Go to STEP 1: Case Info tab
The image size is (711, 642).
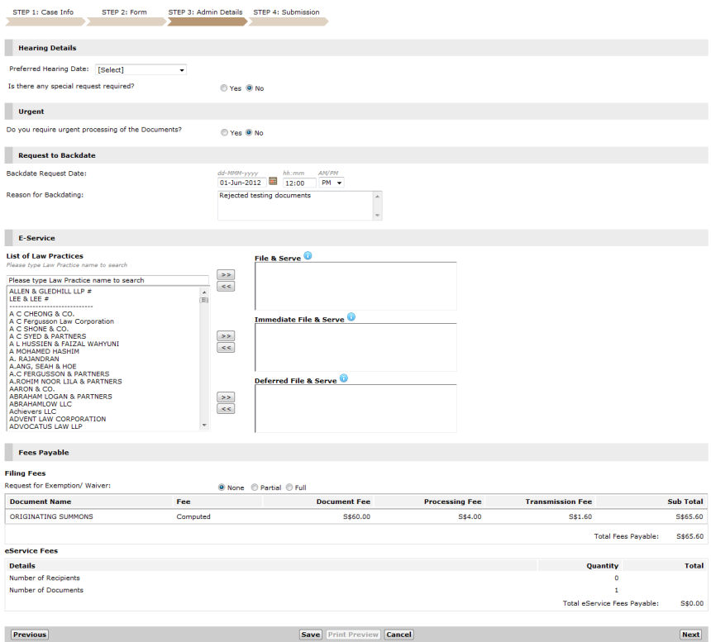click(x=43, y=13)
